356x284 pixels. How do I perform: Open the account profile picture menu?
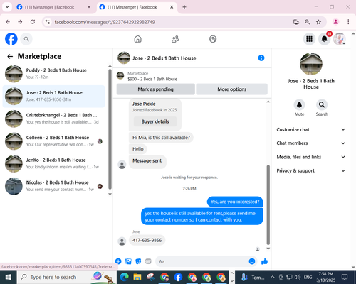(340, 39)
